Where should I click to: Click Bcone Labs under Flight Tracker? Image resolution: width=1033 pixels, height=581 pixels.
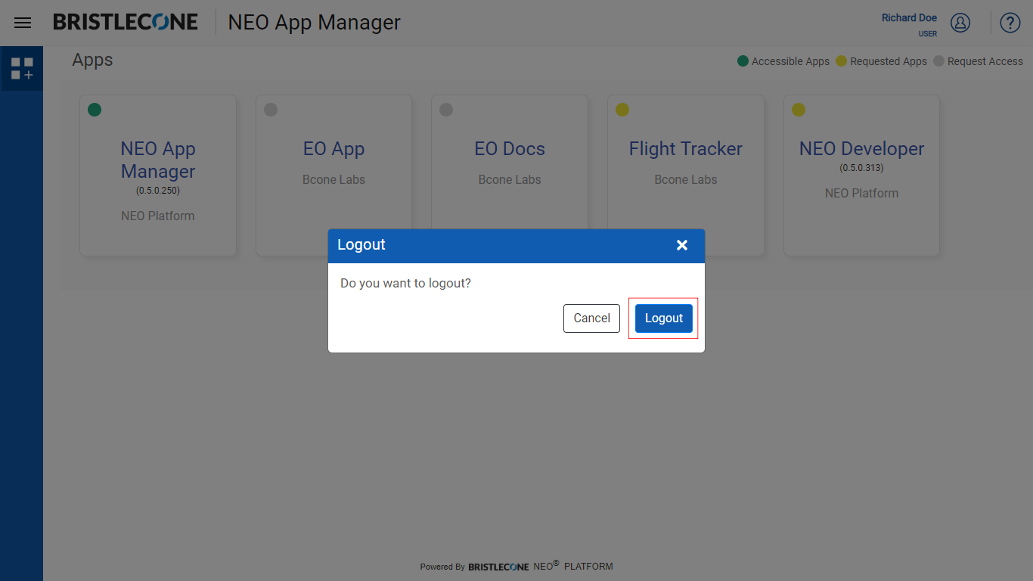pyautogui.click(x=686, y=180)
